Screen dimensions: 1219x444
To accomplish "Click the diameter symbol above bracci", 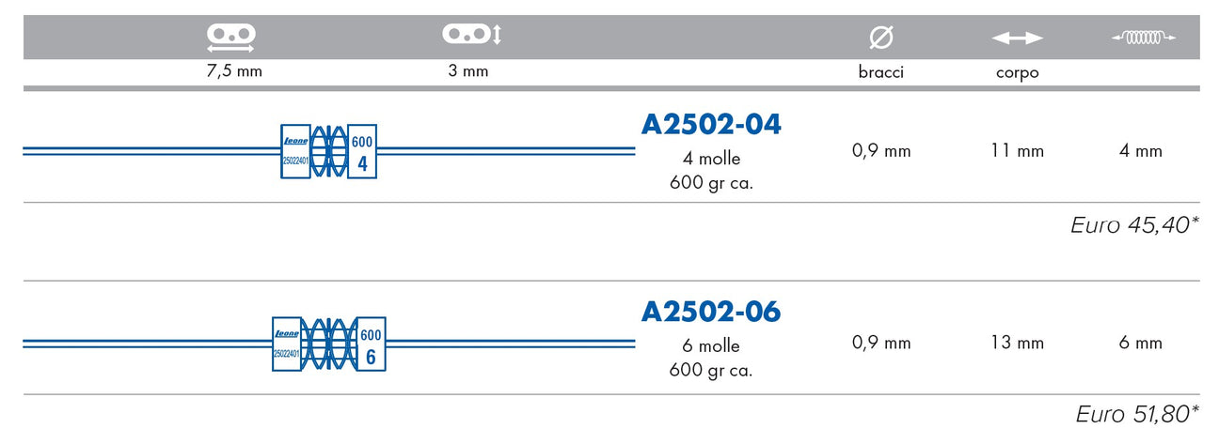I will [x=881, y=38].
